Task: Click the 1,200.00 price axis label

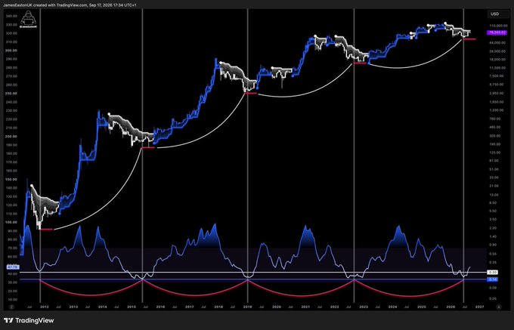Action: point(495,110)
